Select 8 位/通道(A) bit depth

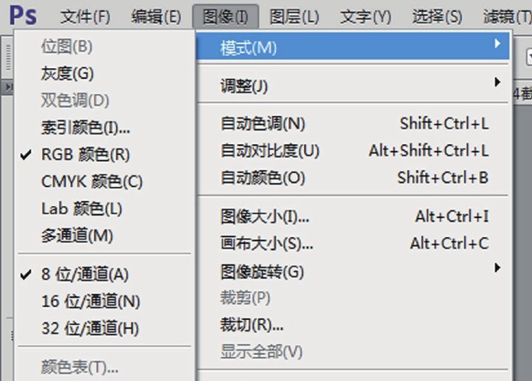tap(85, 274)
